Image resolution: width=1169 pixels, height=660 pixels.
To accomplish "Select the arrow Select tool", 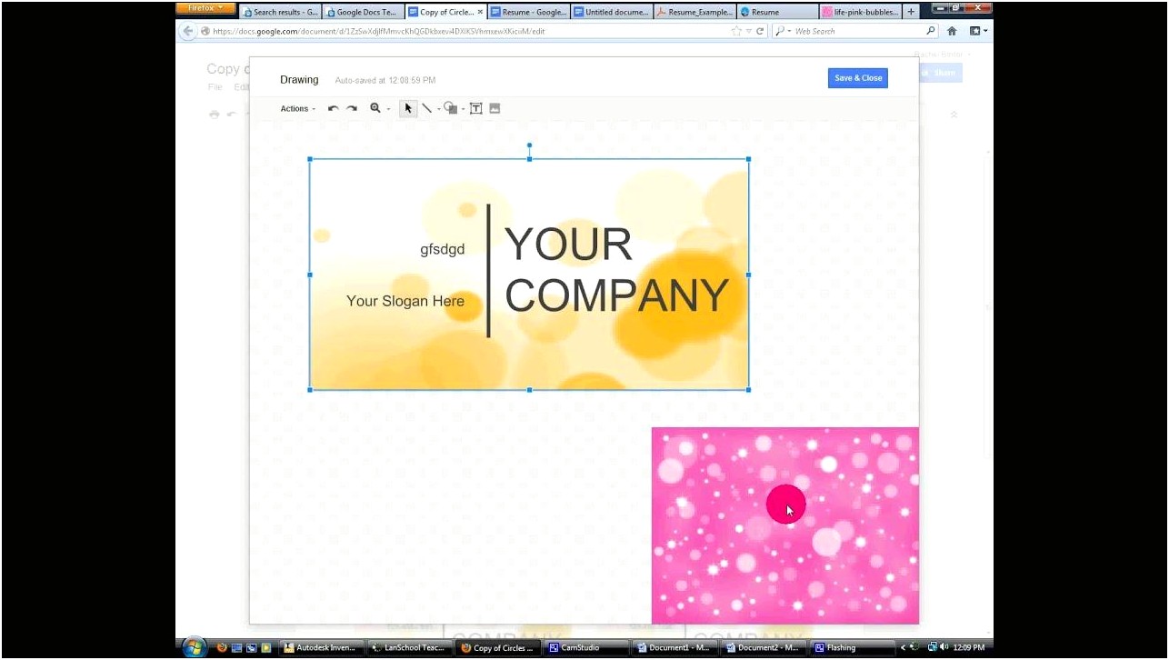I will click(408, 108).
